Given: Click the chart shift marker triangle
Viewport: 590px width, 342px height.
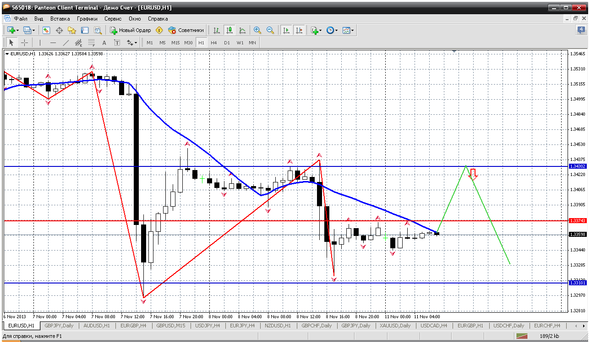Looking at the screenshot, I should (x=454, y=52).
